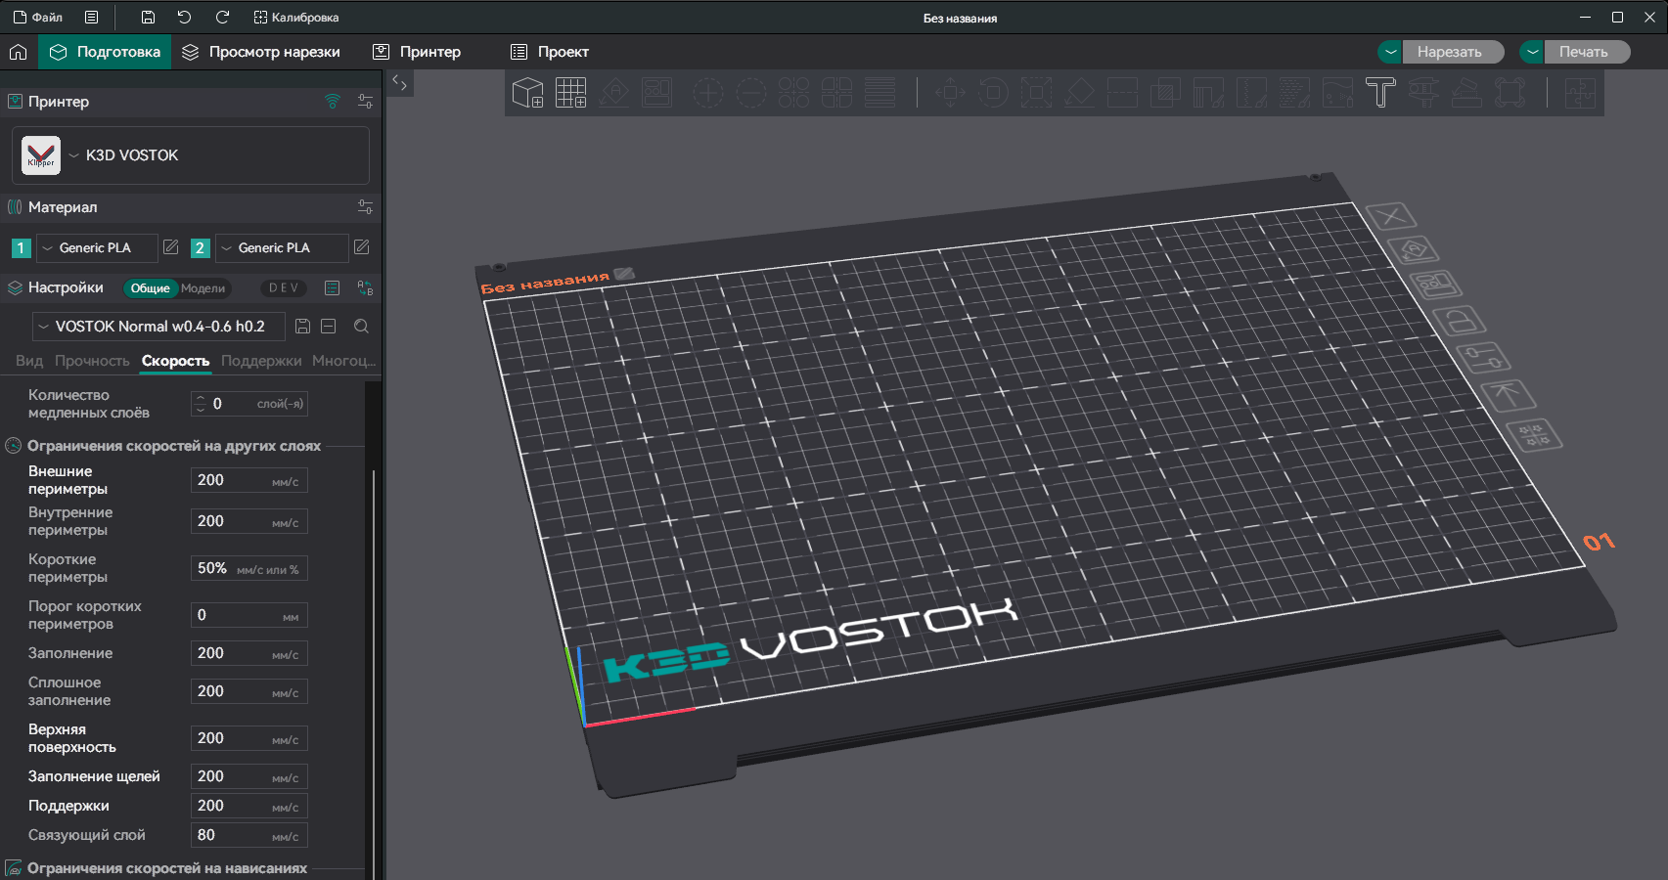1668x880 pixels.
Task: Click the Add plate grid icon
Action: point(570,93)
